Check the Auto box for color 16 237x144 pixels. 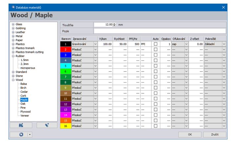coord(156,126)
